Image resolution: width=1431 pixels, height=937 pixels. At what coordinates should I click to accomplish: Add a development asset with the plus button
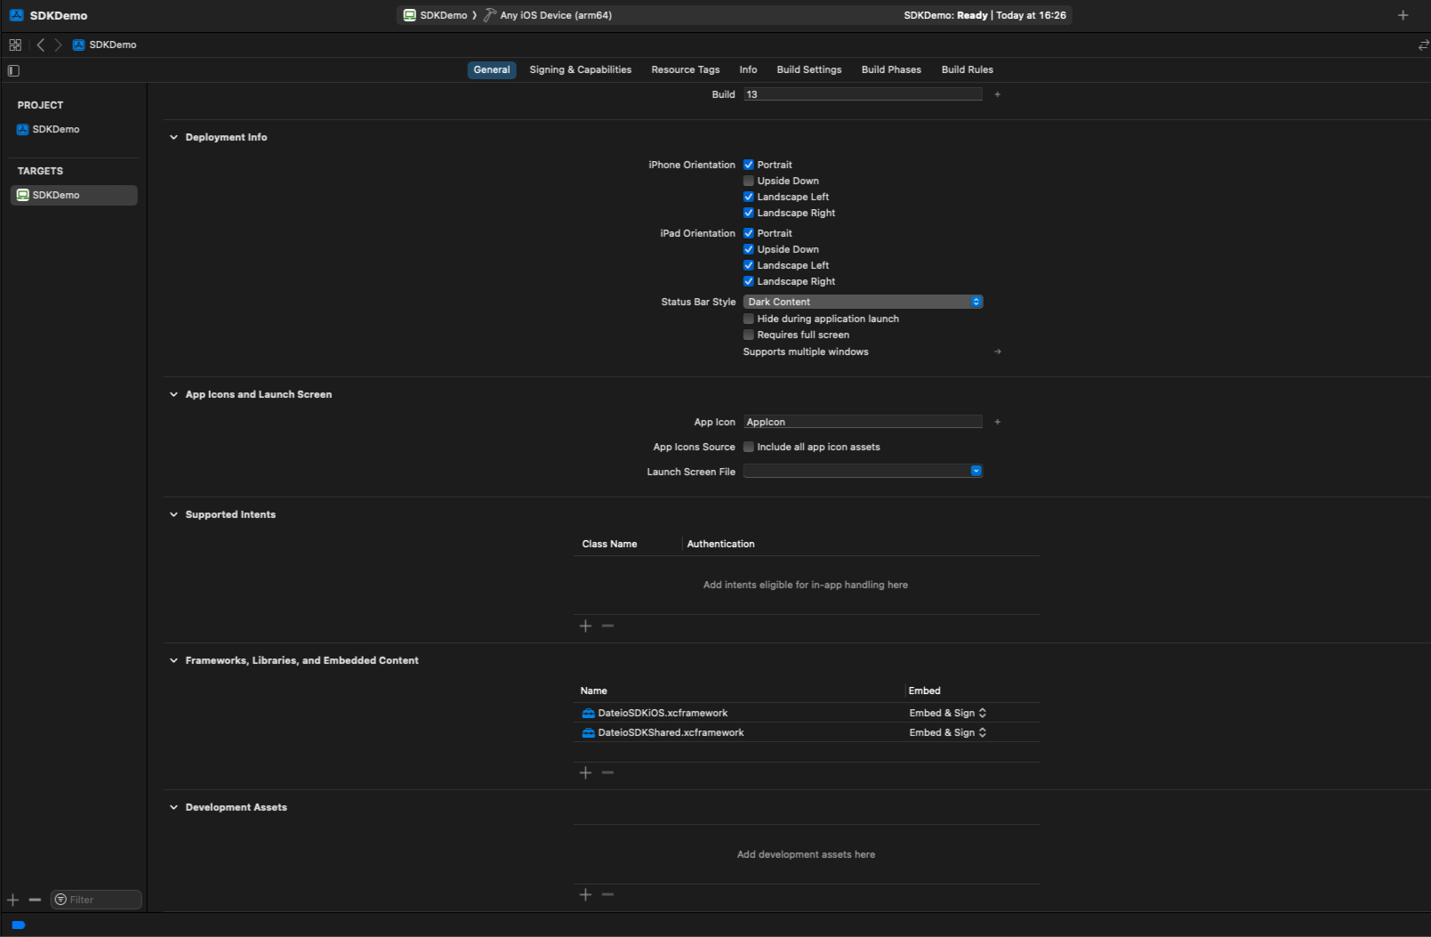(585, 894)
